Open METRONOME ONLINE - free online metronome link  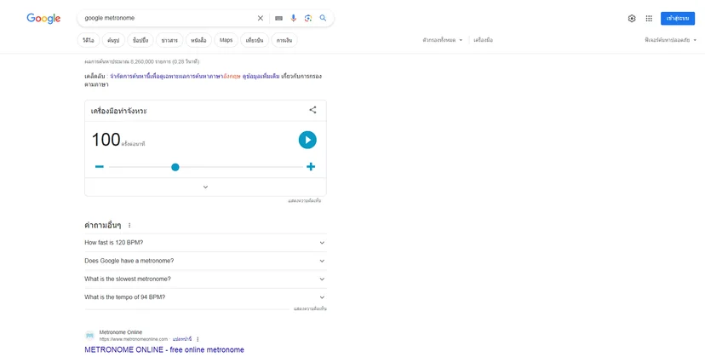point(164,350)
